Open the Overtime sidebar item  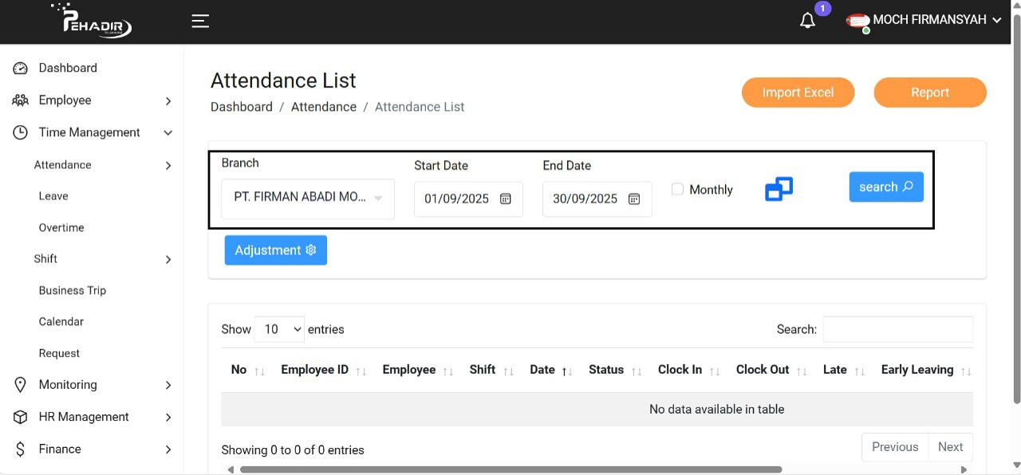coord(61,228)
